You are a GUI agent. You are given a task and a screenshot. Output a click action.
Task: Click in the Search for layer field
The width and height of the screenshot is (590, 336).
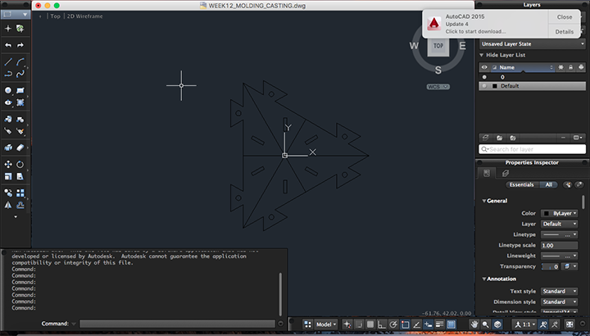pos(532,149)
